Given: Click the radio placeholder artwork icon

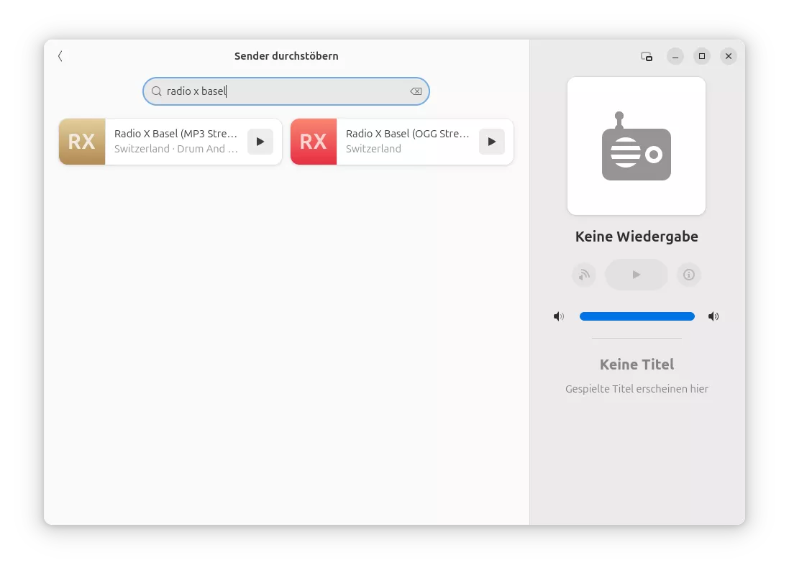Looking at the screenshot, I should coord(636,145).
